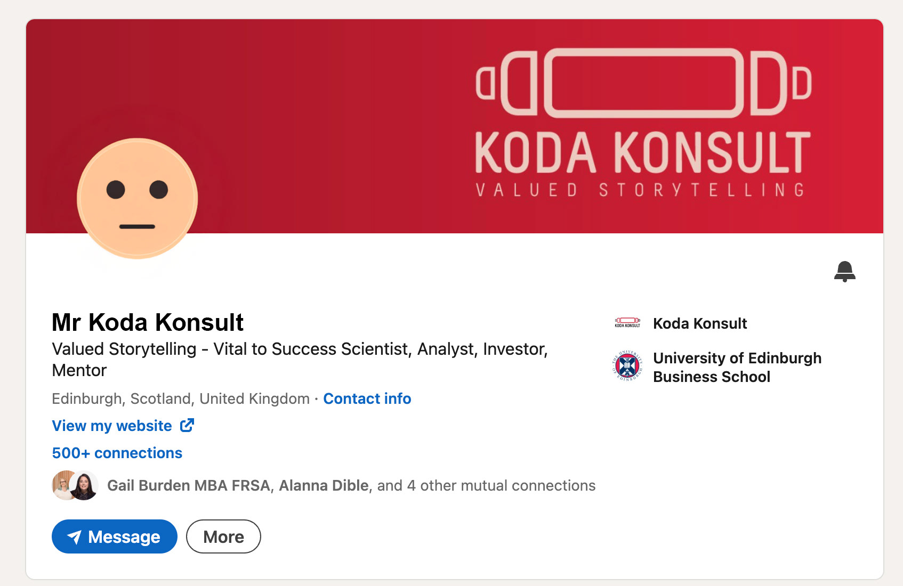Click the external link icon beside website

pos(187,425)
